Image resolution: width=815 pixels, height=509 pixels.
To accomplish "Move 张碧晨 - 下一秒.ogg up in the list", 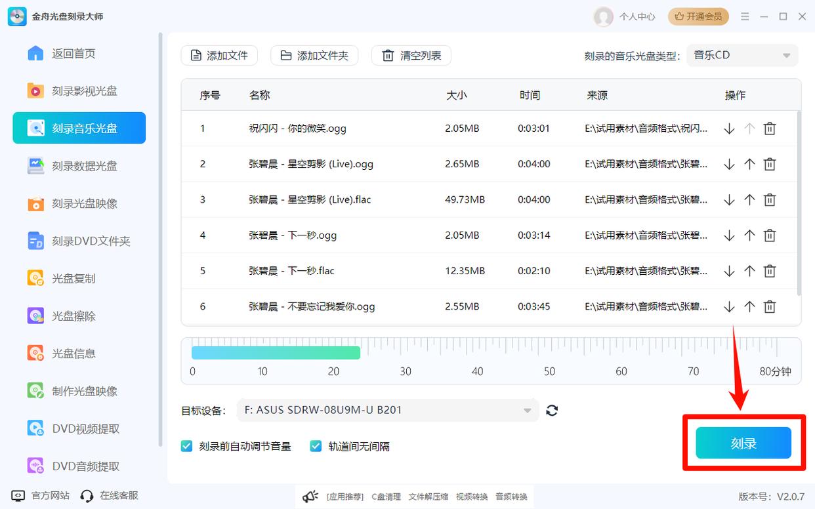I will (x=749, y=235).
